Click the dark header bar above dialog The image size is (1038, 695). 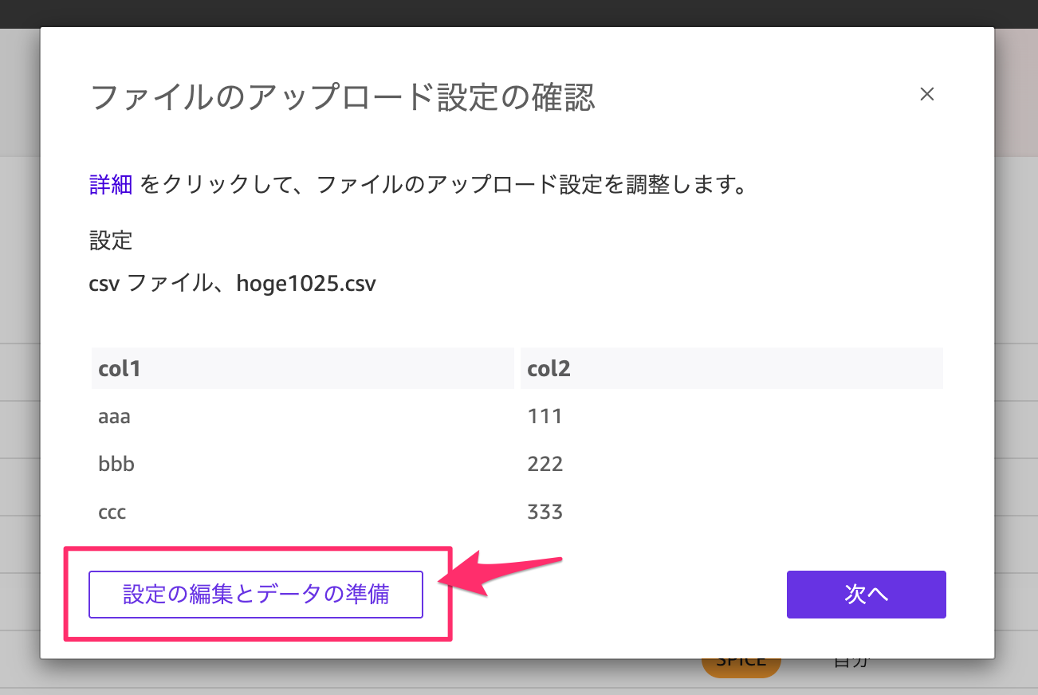(x=518, y=14)
